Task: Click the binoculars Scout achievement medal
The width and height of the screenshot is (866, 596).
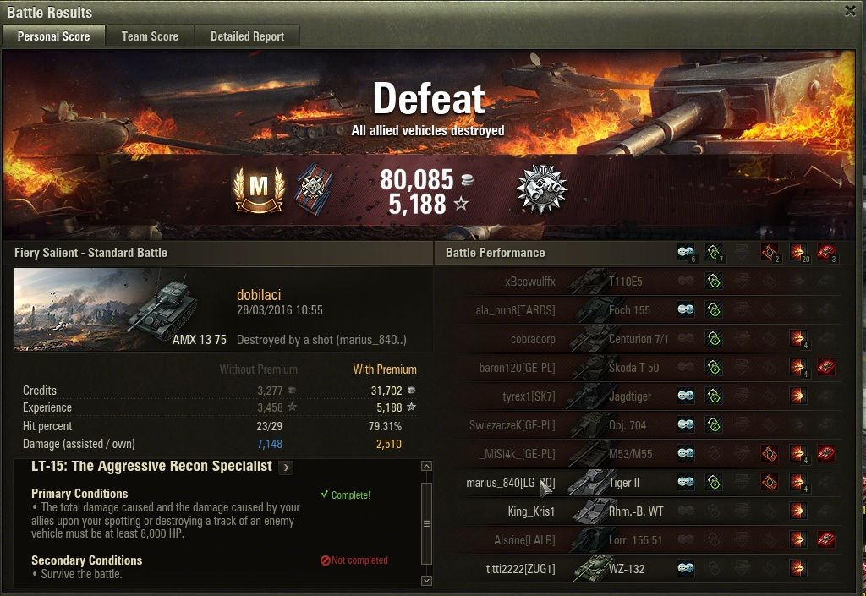Action: 542,189
